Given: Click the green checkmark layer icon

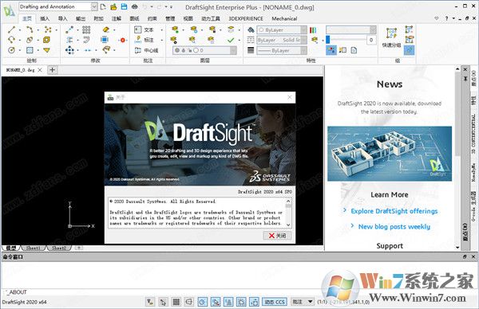Looking at the screenshot, I should pos(231,40).
